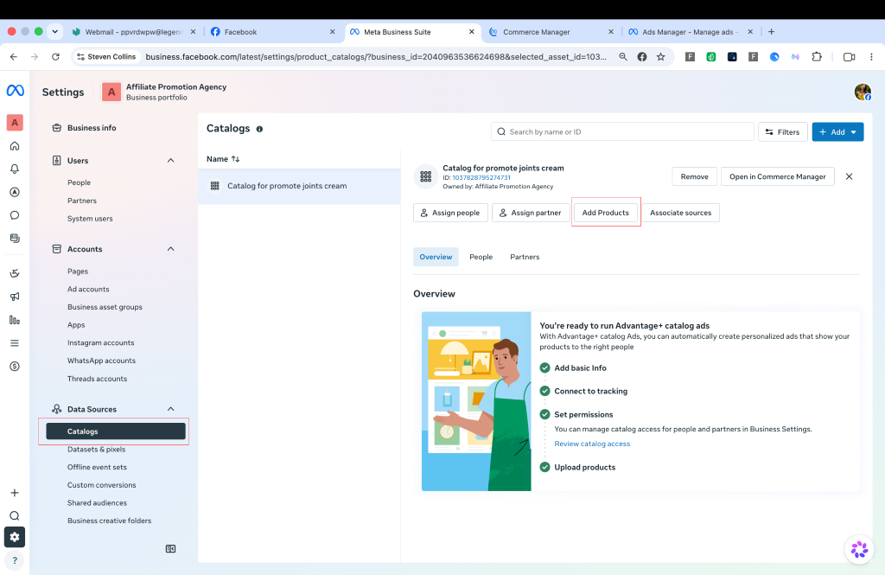Click Assign partner button

[x=531, y=213]
